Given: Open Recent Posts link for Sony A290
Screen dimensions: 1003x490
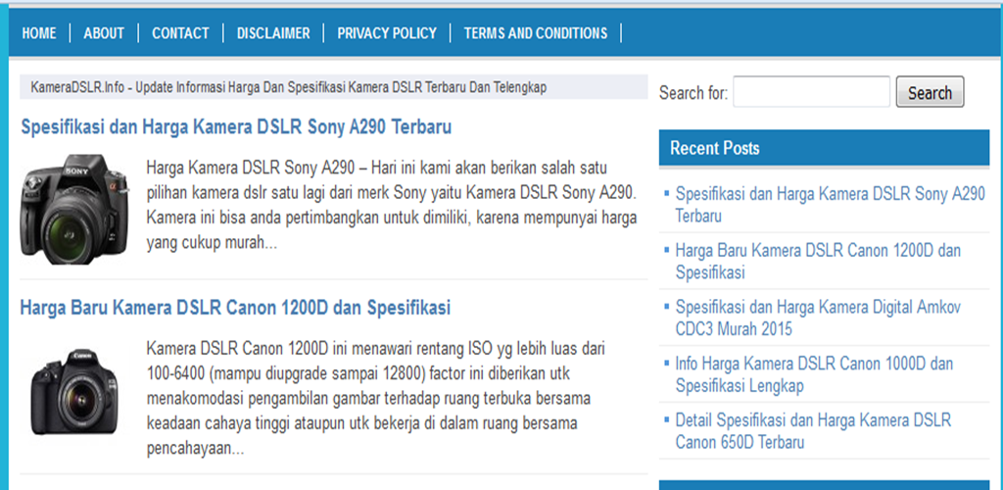Looking at the screenshot, I should point(830,205).
